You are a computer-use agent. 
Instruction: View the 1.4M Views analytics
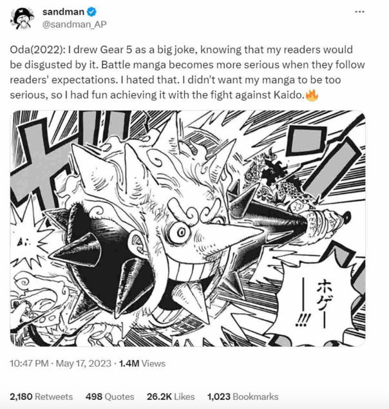click(x=142, y=363)
